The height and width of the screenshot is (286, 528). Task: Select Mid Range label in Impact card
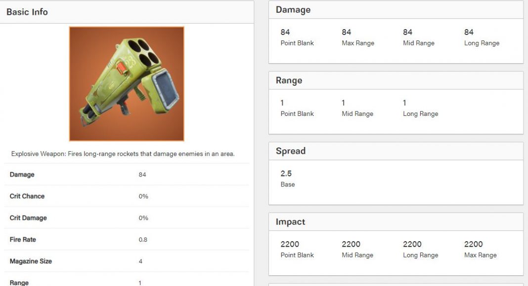coord(357,255)
